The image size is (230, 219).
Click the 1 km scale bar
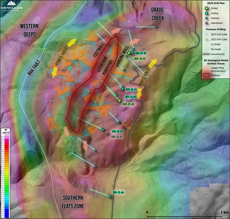[184, 216]
